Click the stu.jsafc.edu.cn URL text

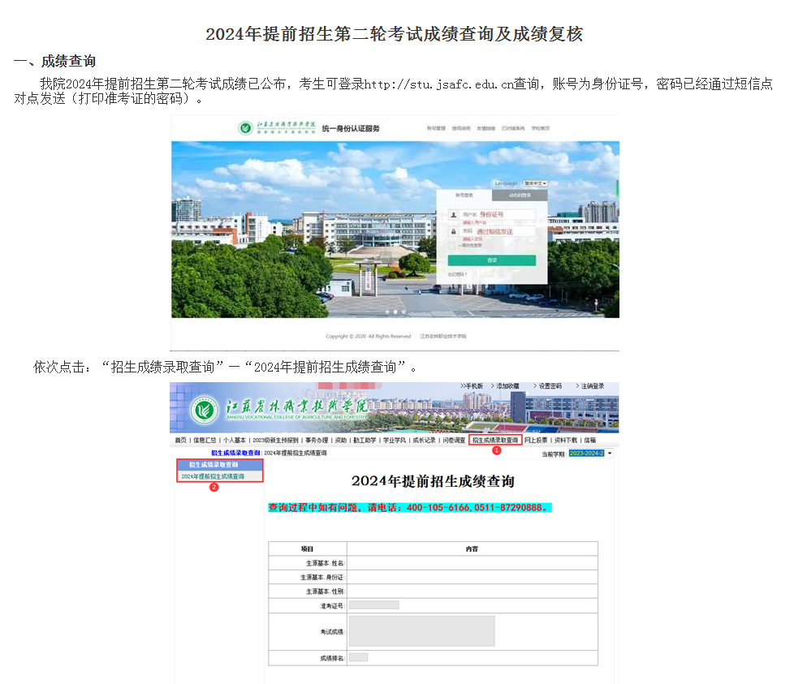[x=438, y=84]
